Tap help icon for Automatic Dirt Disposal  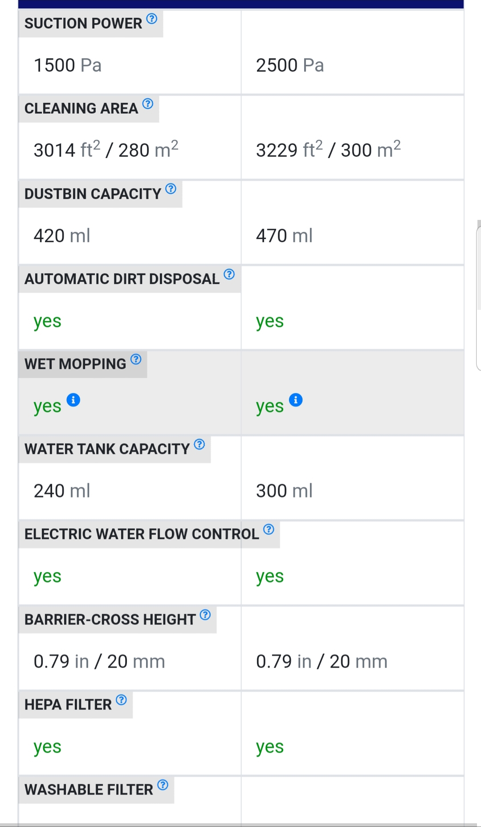pyautogui.click(x=229, y=274)
